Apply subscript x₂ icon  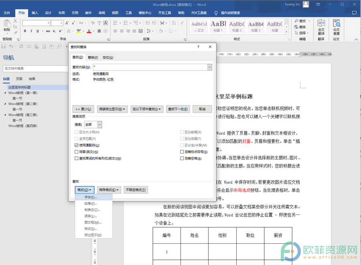tap(54, 31)
